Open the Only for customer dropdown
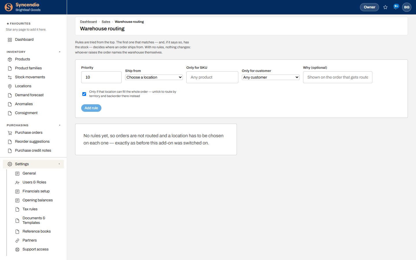The width and height of the screenshot is (416, 260). pos(271,77)
